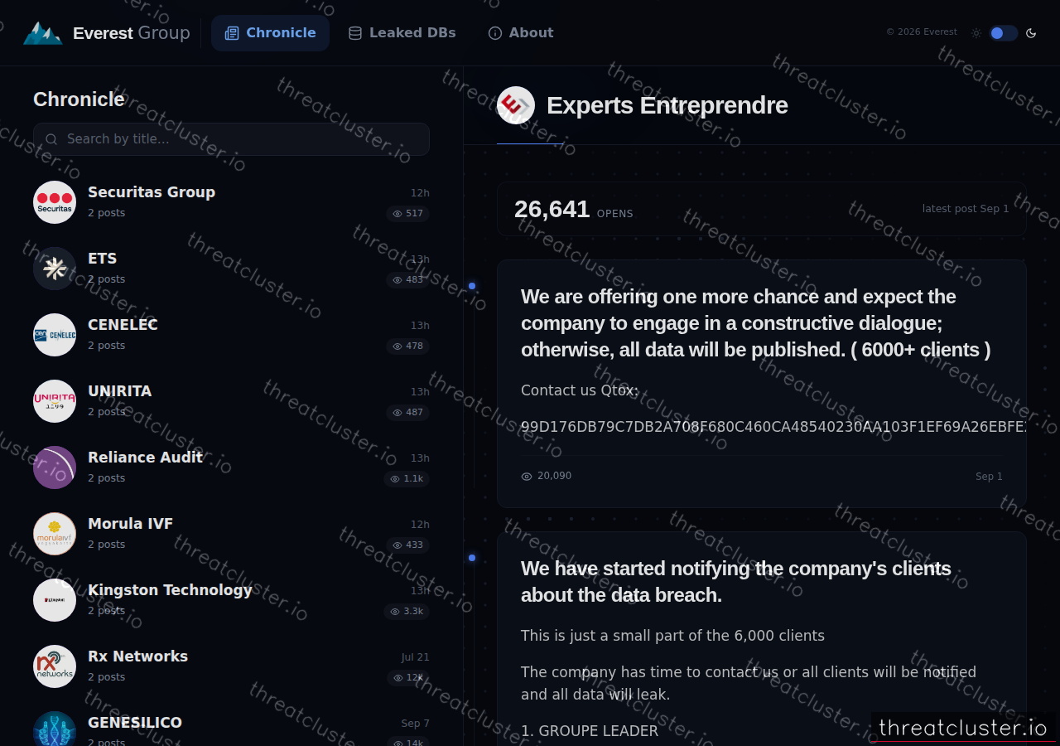Click the Leaked DBs database icon
The width and height of the screenshot is (1060, 746).
pyautogui.click(x=355, y=33)
